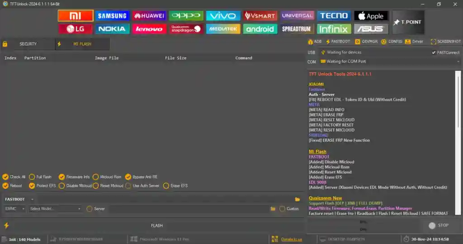This screenshot has height=244, width=463.
Task: Browse loader file folder beside Custom
Action: point(273,209)
